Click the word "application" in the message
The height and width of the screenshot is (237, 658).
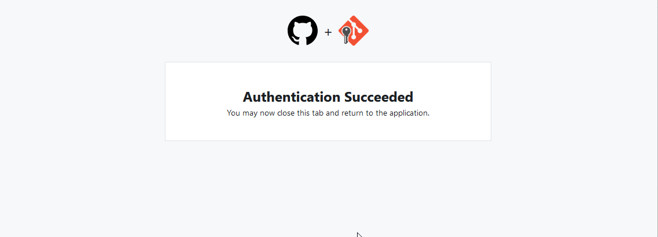[409, 113]
